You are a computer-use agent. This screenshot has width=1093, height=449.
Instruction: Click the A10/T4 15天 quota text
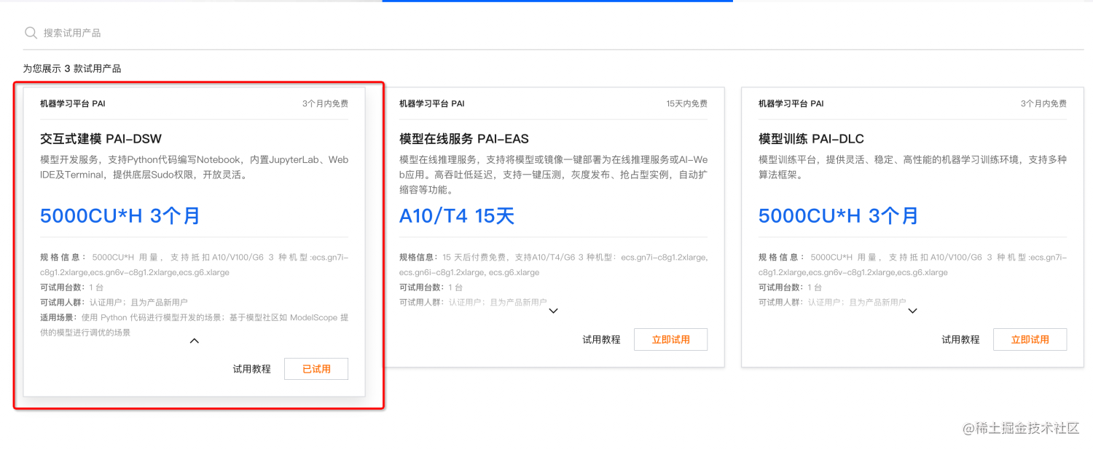pyautogui.click(x=457, y=215)
